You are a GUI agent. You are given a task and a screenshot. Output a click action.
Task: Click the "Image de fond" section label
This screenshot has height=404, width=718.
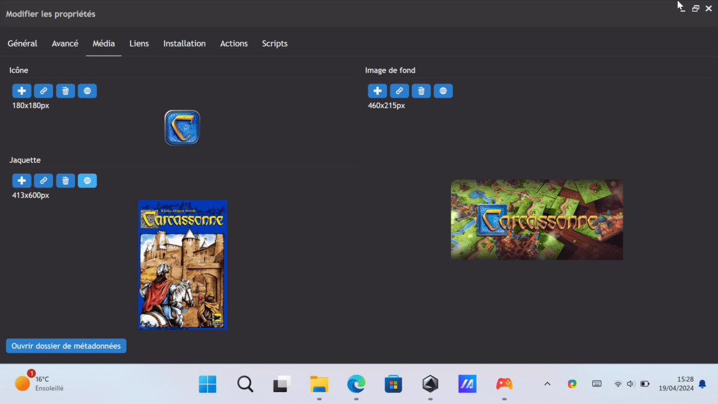coord(390,70)
